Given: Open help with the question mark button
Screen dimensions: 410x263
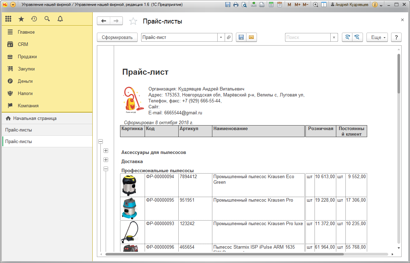Looking at the screenshot, I should tap(396, 38).
